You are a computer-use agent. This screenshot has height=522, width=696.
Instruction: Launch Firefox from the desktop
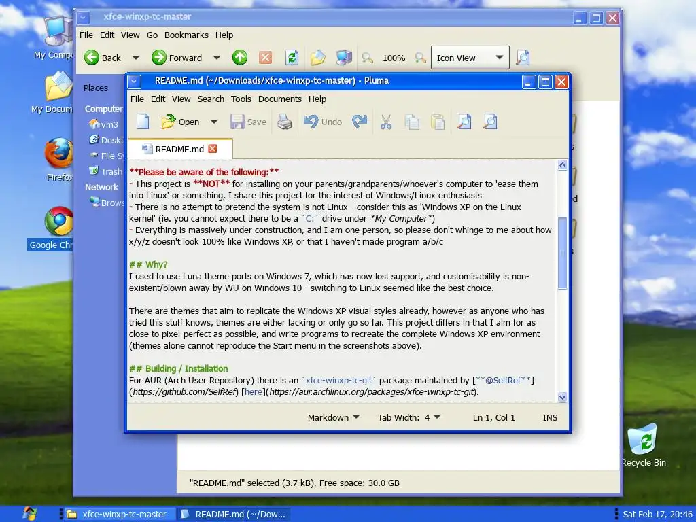tap(58, 159)
